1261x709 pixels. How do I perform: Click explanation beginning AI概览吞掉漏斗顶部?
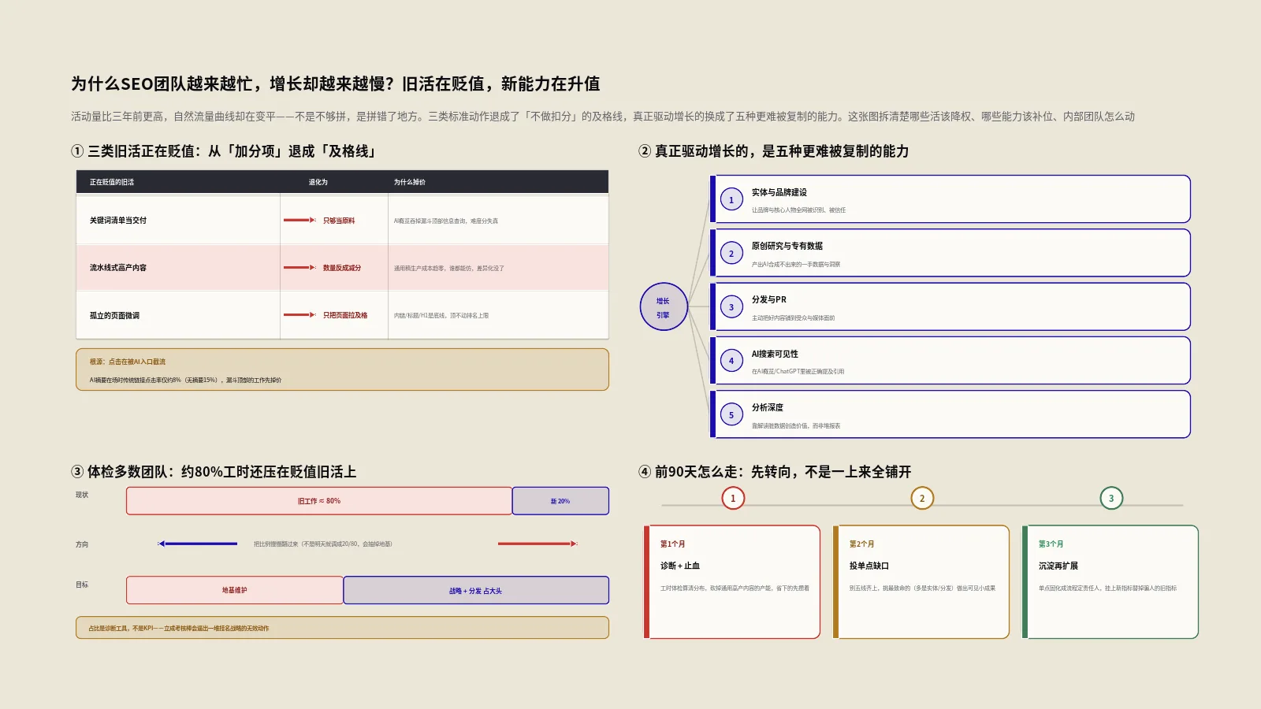pyautogui.click(x=446, y=221)
